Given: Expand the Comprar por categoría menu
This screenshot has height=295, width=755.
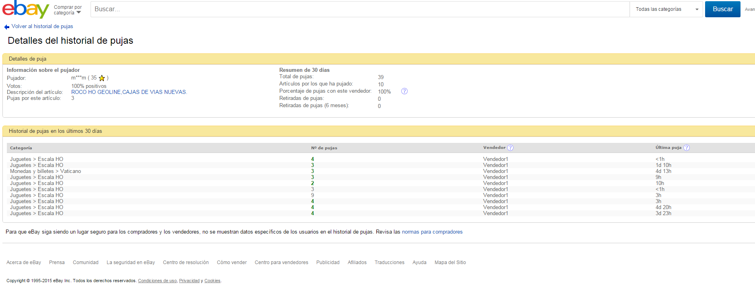Looking at the screenshot, I should pyautogui.click(x=68, y=10).
